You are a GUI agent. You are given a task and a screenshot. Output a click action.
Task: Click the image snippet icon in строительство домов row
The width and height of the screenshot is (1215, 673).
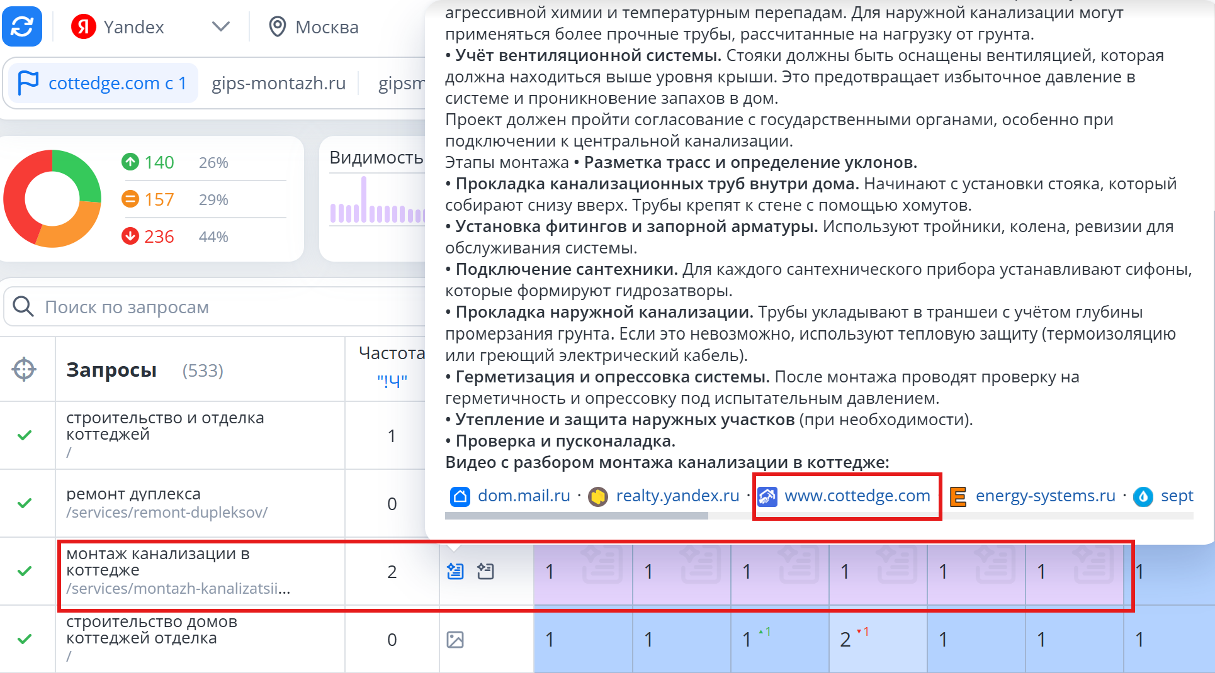pos(455,640)
